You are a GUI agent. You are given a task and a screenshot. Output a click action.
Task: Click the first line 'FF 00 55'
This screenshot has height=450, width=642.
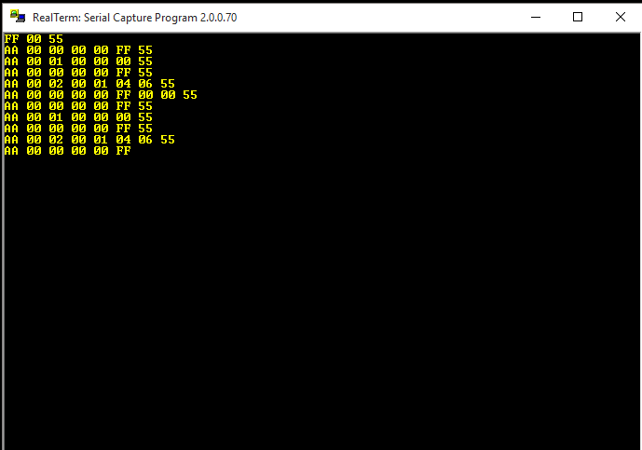pos(34,39)
